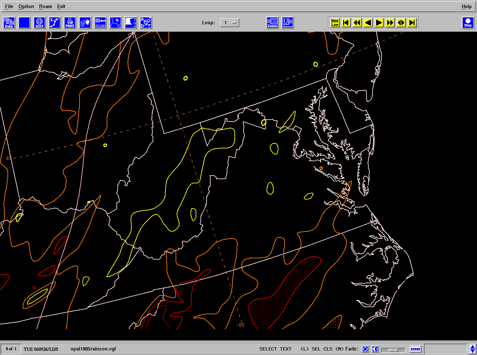Click the large hatched red contour area
The image size is (477, 355).
click(285, 293)
